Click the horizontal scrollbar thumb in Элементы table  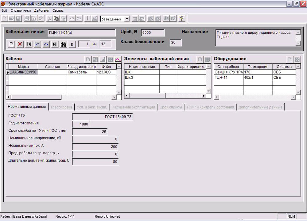click(x=147, y=96)
